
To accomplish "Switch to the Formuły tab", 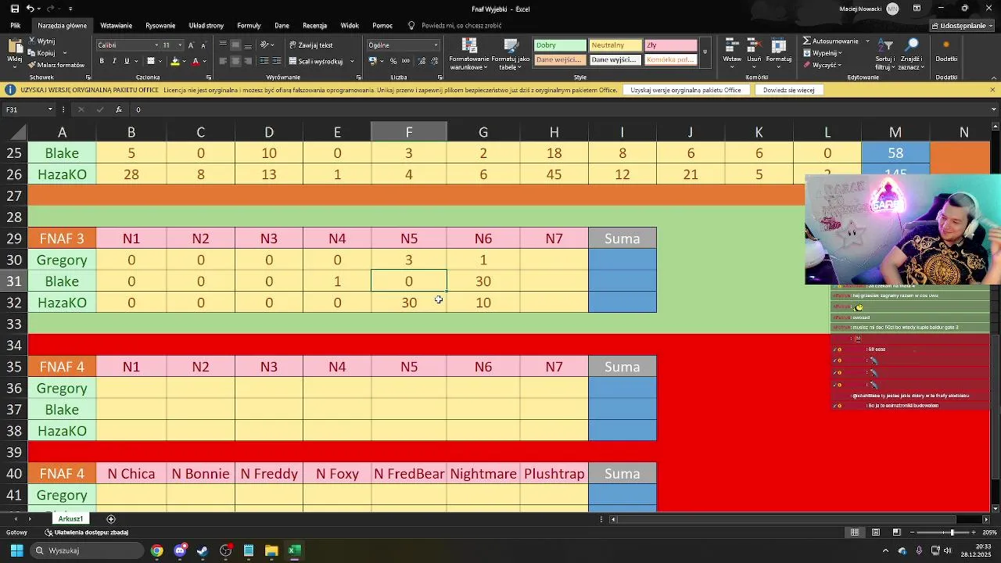I will [x=249, y=26].
